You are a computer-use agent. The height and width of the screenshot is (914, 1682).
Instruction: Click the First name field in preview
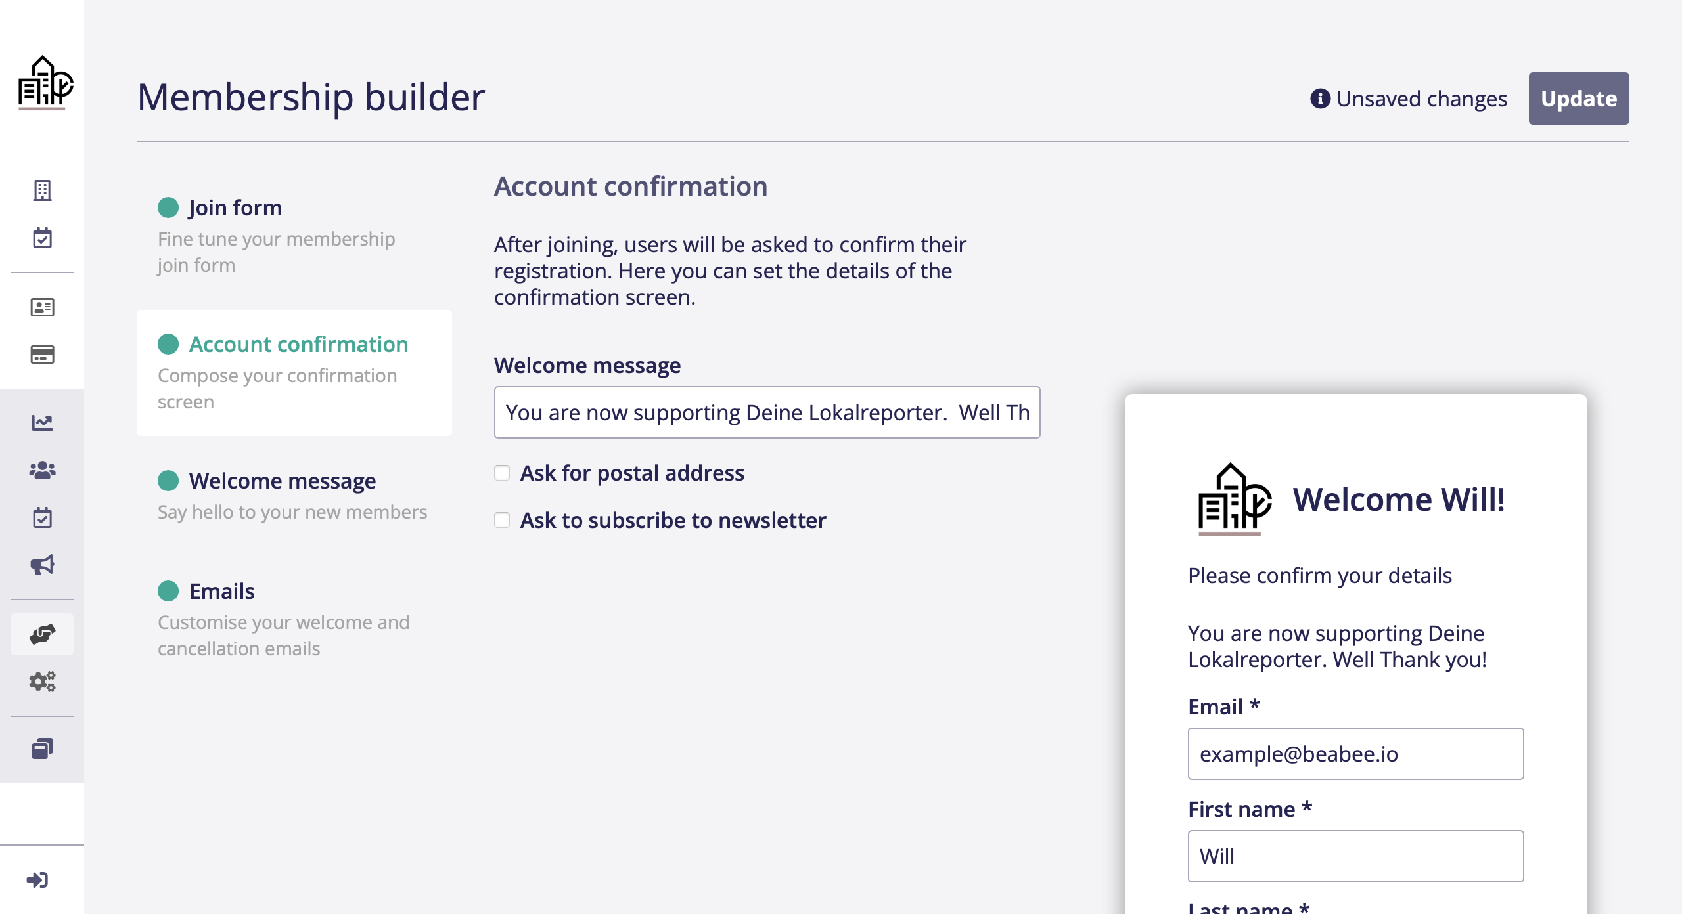1355,856
